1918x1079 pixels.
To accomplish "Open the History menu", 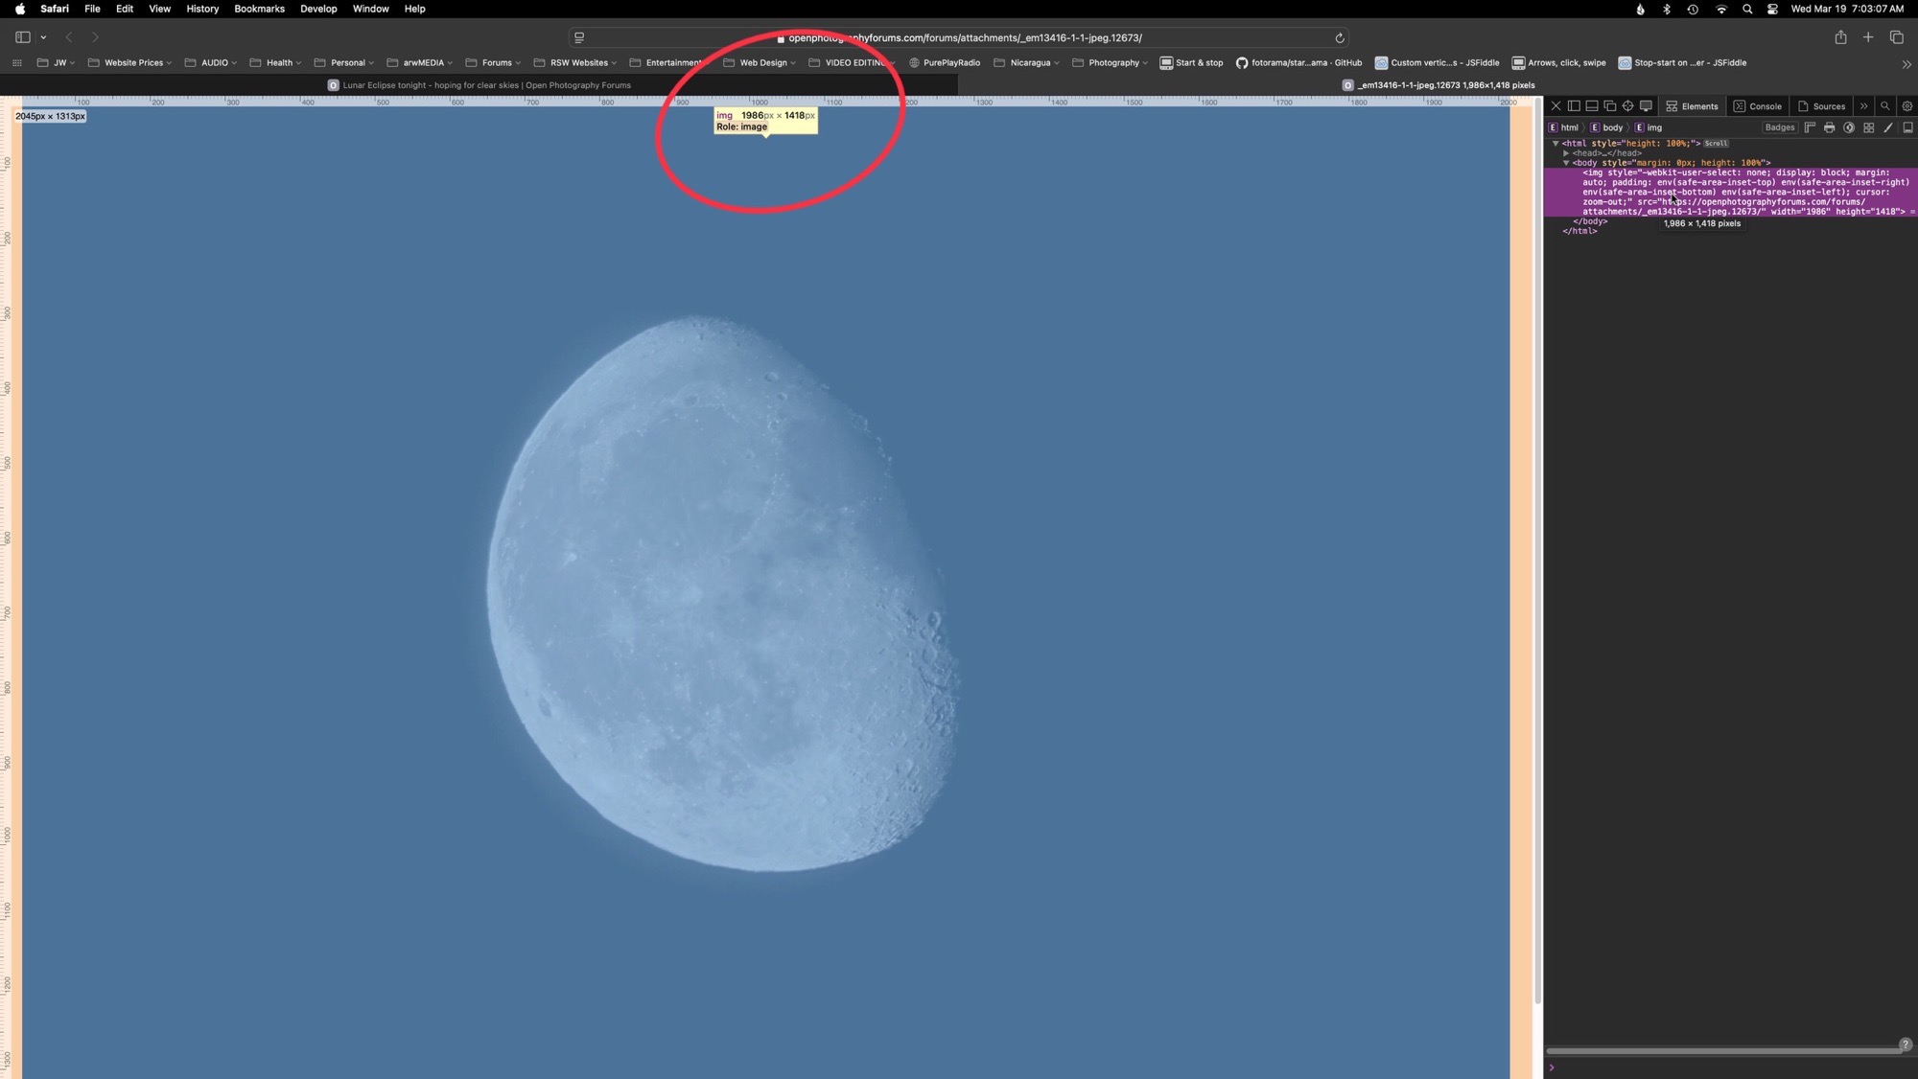I will 202,9.
